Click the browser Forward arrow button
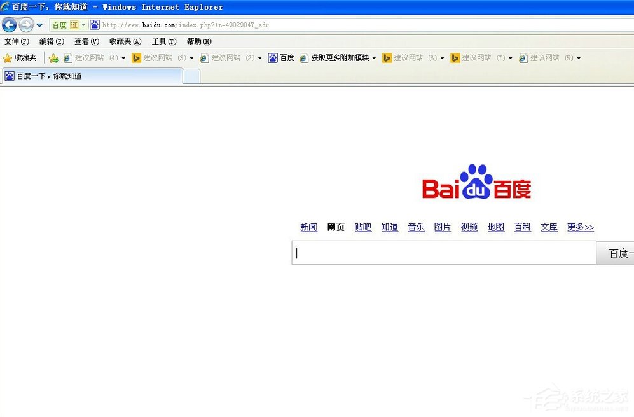634x417 pixels. (x=26, y=25)
